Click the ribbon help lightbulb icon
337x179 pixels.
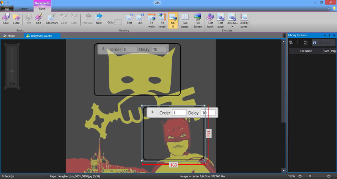click(334, 9)
